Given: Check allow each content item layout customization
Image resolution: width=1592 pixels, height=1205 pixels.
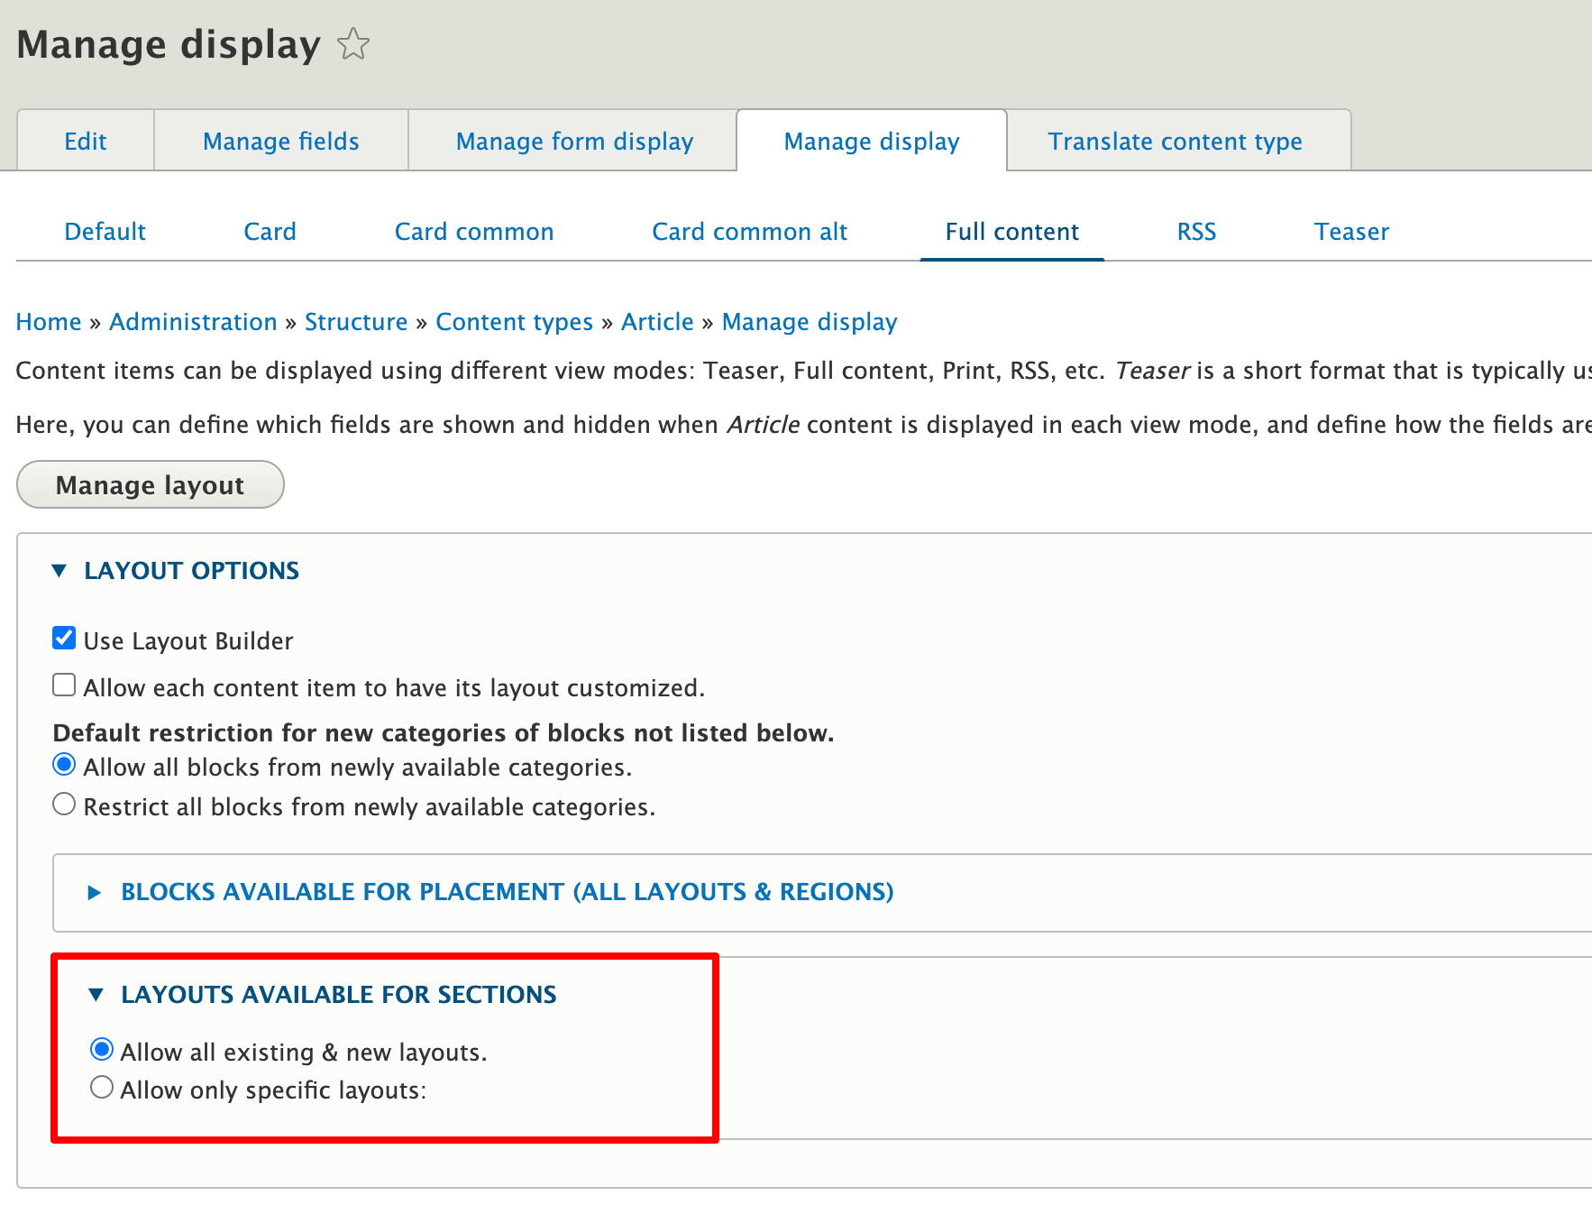Looking at the screenshot, I should pos(63,685).
